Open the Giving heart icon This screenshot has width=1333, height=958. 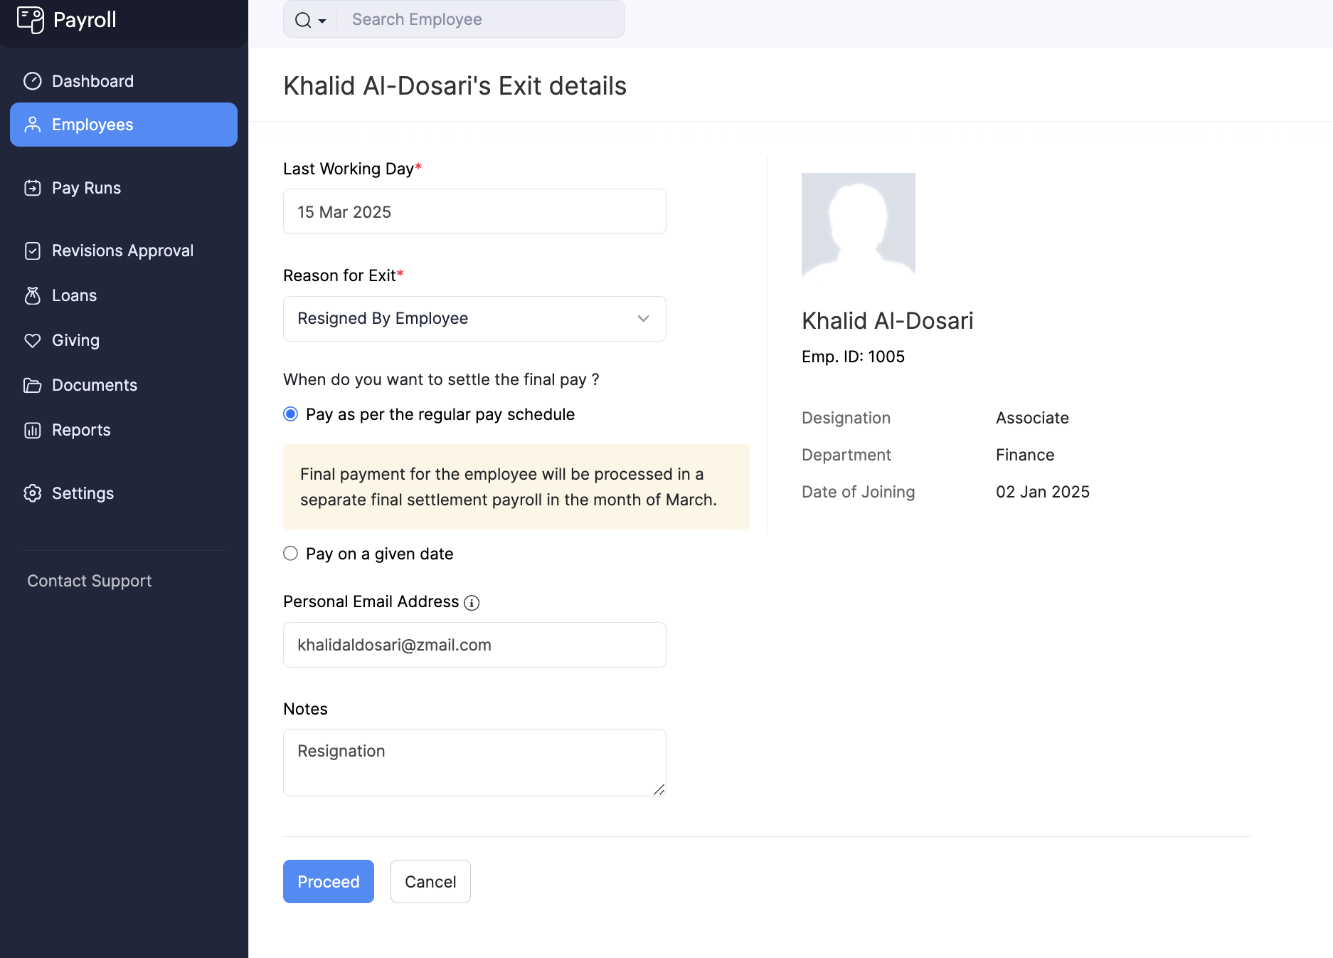coord(33,340)
